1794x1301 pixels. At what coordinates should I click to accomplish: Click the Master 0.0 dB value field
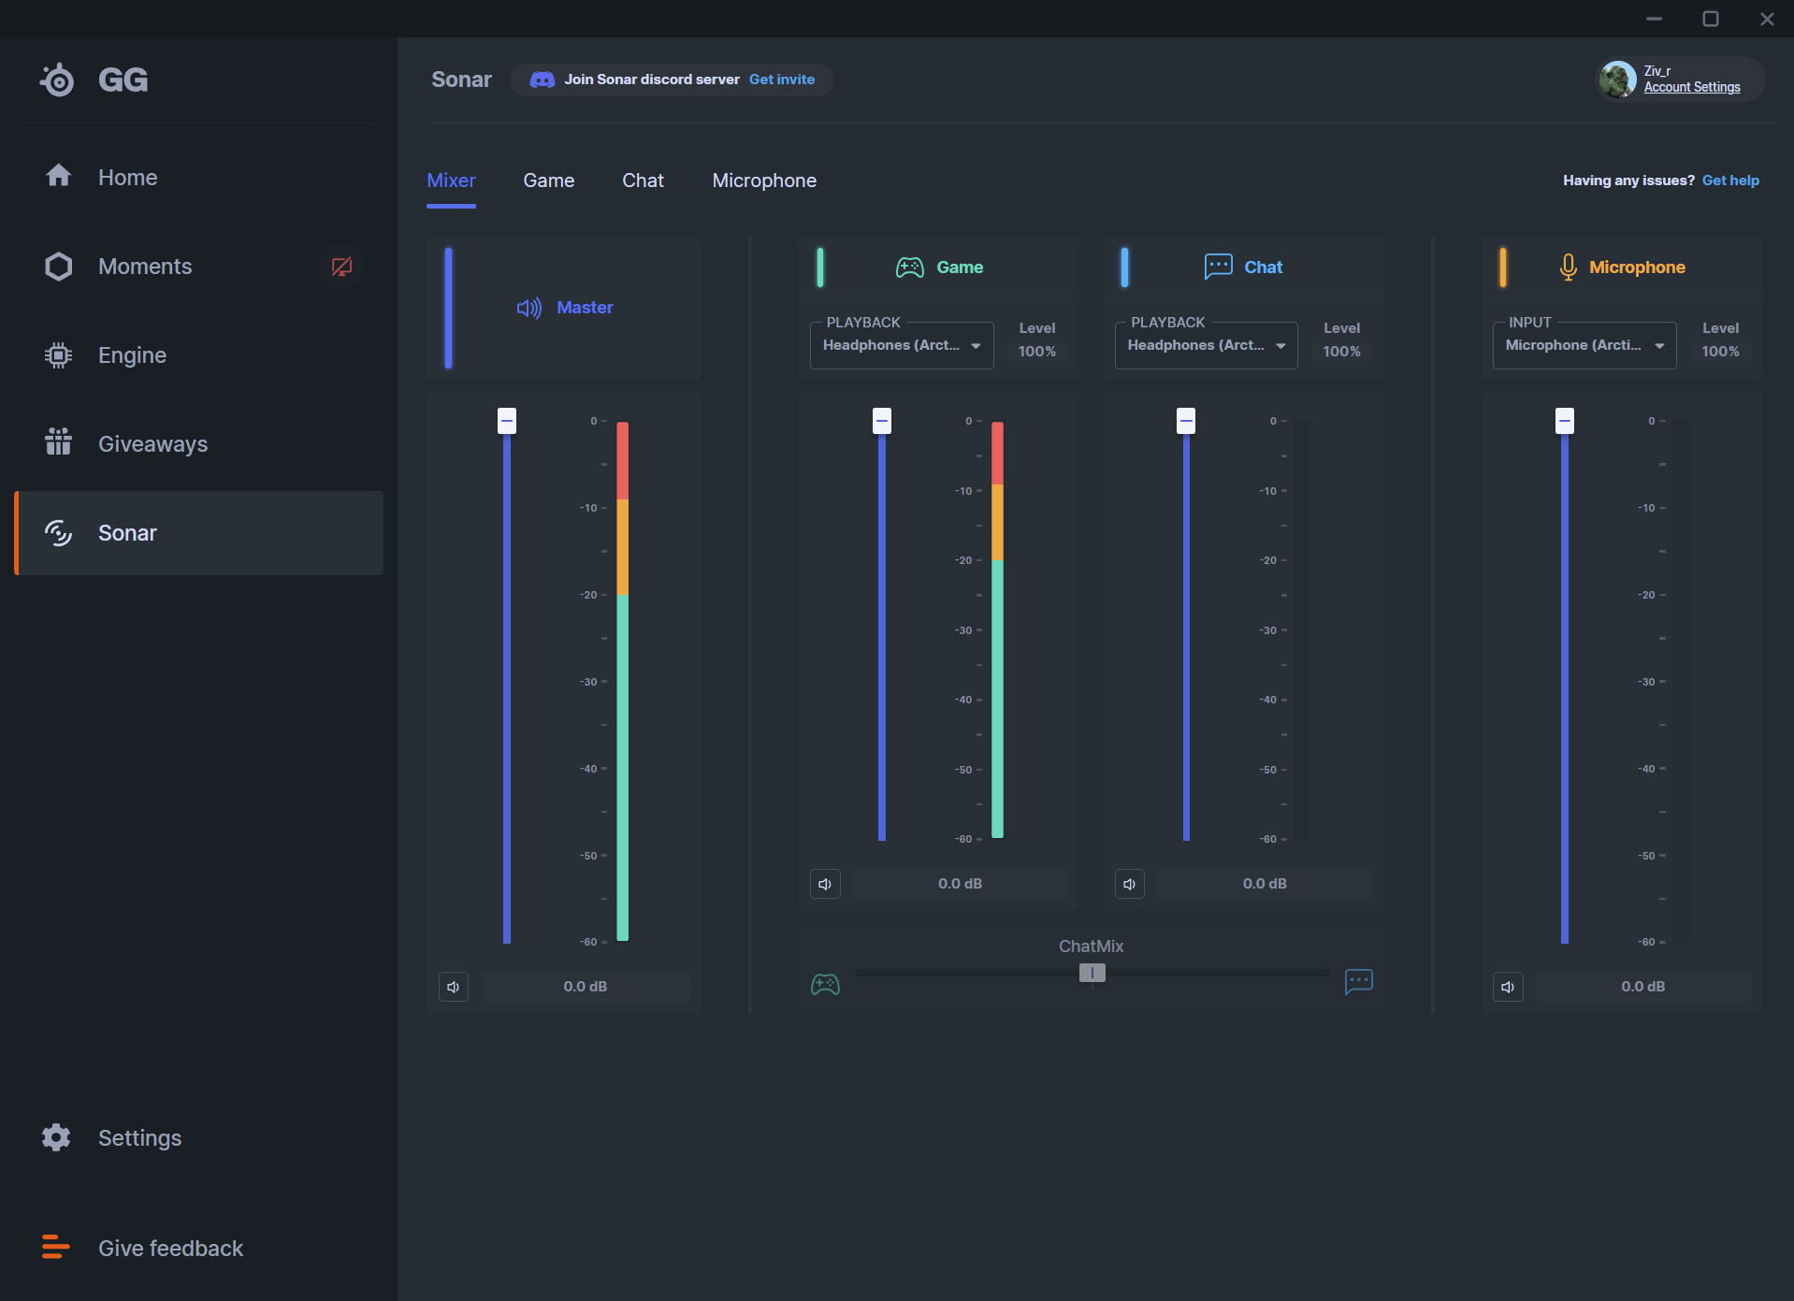coord(586,987)
